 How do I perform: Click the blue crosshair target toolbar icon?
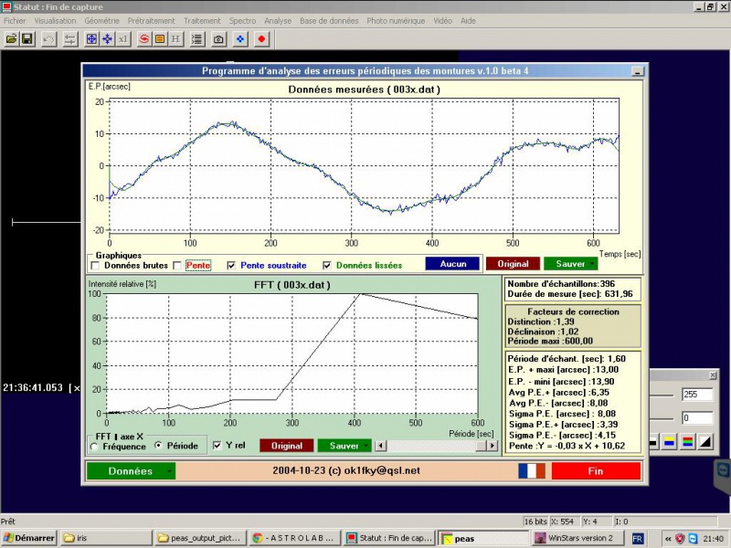click(92, 39)
